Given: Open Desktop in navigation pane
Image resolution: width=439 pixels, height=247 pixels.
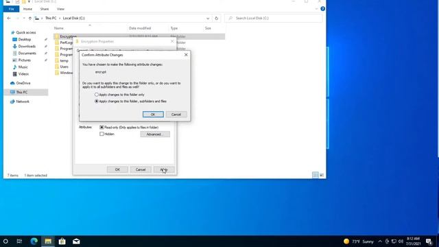Looking at the screenshot, I should 25,40.
